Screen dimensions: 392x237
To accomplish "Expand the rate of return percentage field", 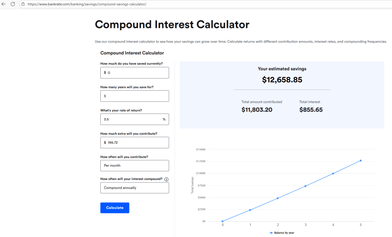I will (x=134, y=119).
